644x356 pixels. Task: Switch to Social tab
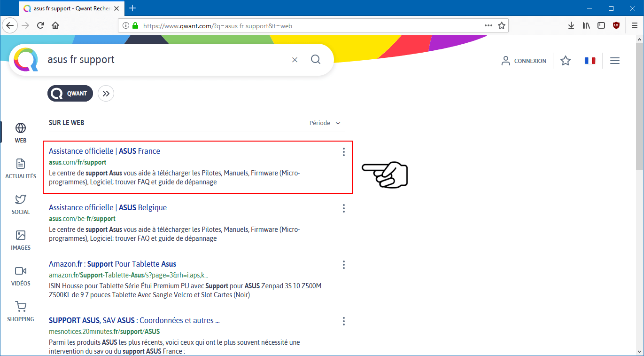(x=21, y=204)
